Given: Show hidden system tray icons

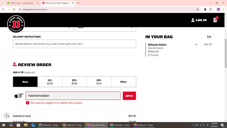Looking at the screenshot, I should 193,125.
